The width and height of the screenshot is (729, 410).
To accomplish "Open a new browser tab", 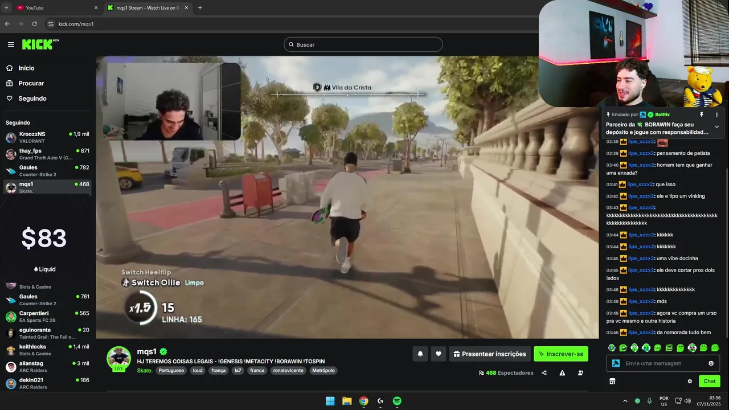I will [x=200, y=7].
